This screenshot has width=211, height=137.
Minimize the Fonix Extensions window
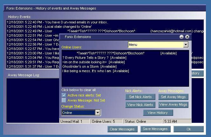pyautogui.click(x=181, y=37)
